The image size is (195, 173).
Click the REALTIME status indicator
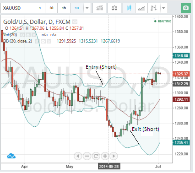pyautogui.click(x=162, y=21)
